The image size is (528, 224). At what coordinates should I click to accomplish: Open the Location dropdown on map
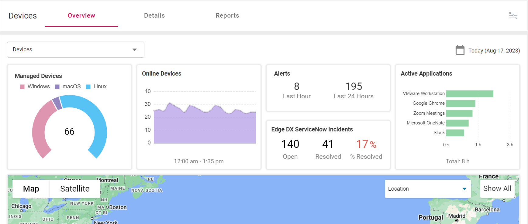pyautogui.click(x=427, y=189)
